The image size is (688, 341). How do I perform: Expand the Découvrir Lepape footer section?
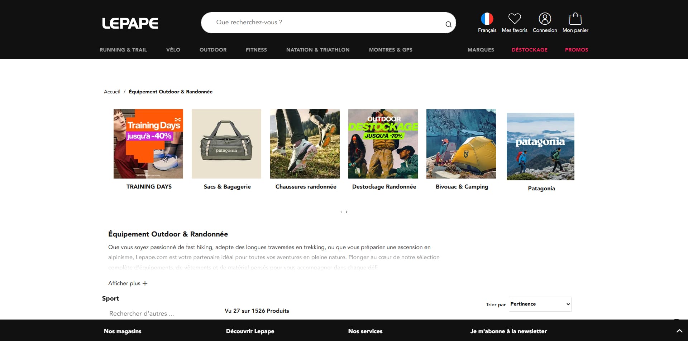(250, 331)
